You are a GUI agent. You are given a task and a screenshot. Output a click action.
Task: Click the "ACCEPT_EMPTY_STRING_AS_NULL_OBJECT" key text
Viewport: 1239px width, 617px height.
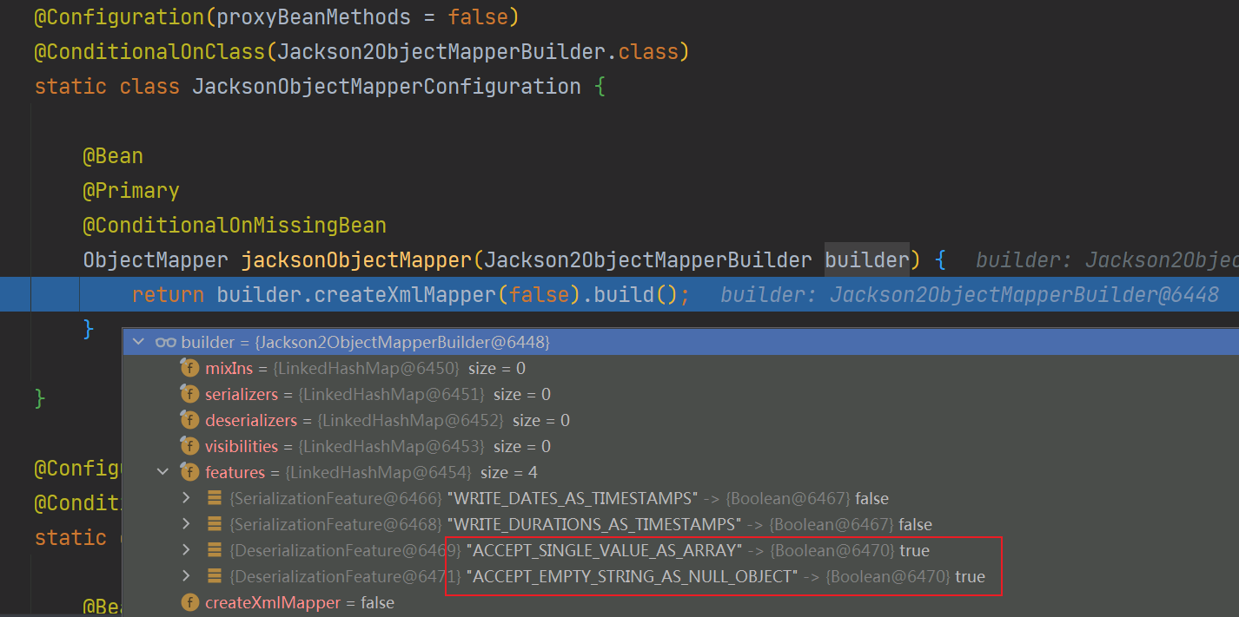633,576
